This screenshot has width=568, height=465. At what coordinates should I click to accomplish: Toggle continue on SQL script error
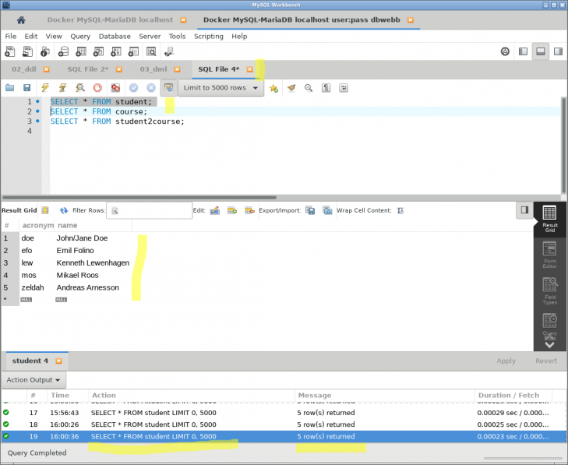(115, 88)
